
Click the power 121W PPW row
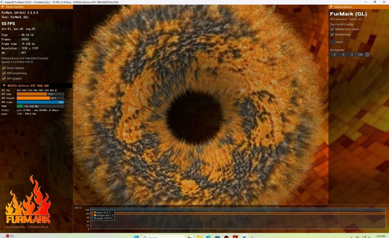tap(19, 114)
